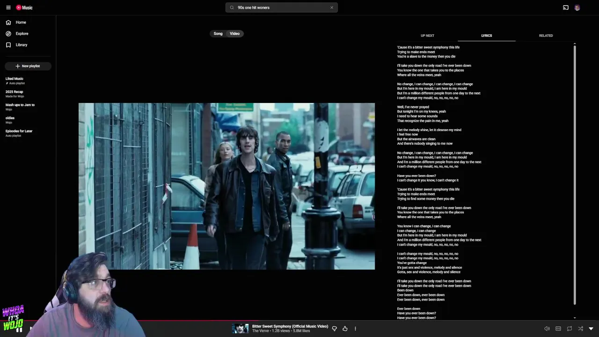Click lyric "Gotta, sex and violence, melody and silence"

click(x=429, y=272)
